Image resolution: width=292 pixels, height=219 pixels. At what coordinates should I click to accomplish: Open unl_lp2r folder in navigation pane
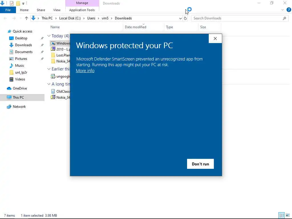21,72
